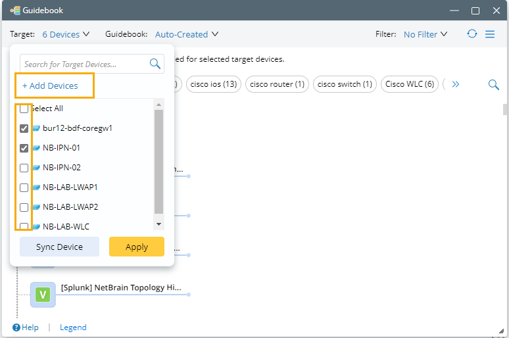509x338 pixels.
Task: Click the refresh icon in header
Action: [x=472, y=34]
